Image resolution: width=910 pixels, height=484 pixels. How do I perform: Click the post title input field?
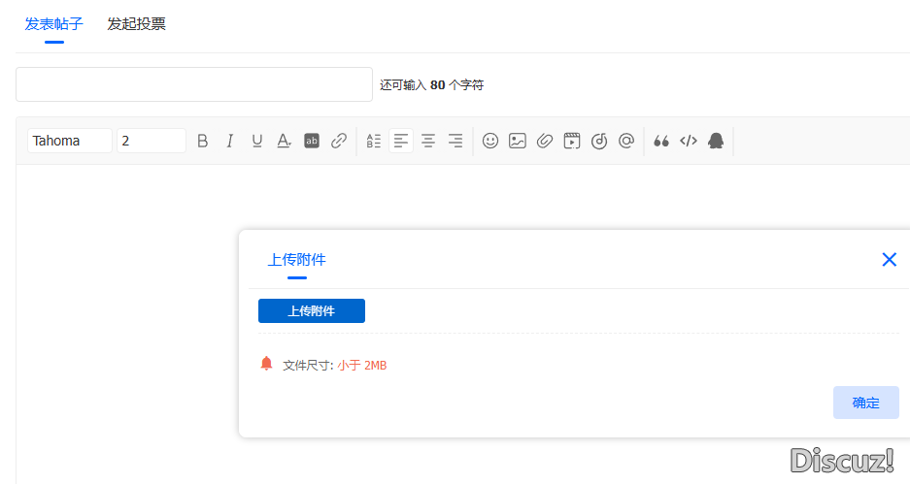194,84
